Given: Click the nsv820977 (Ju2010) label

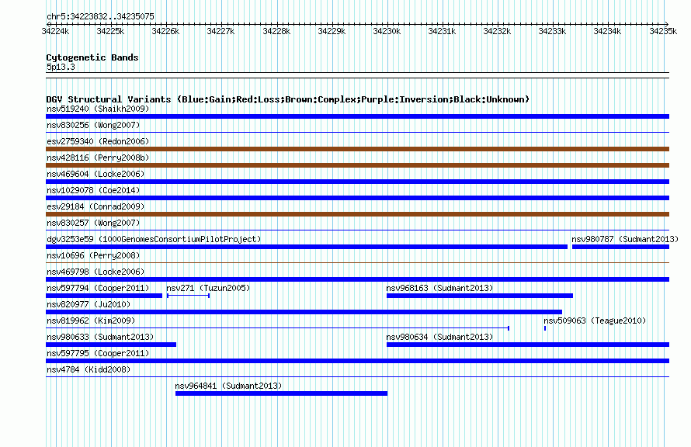Looking at the screenshot, I should pos(89,304).
